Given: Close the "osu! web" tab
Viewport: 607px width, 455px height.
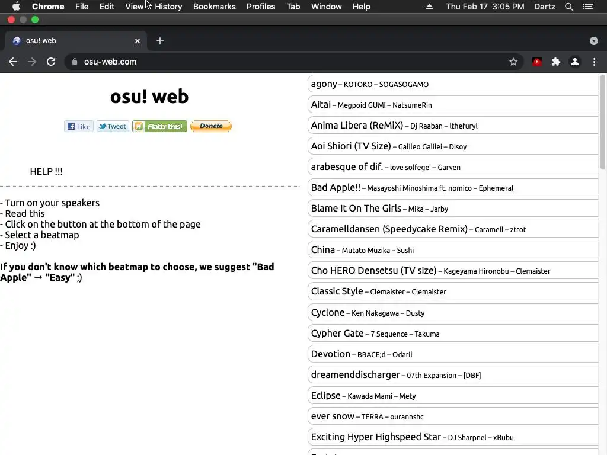Looking at the screenshot, I should tap(138, 41).
